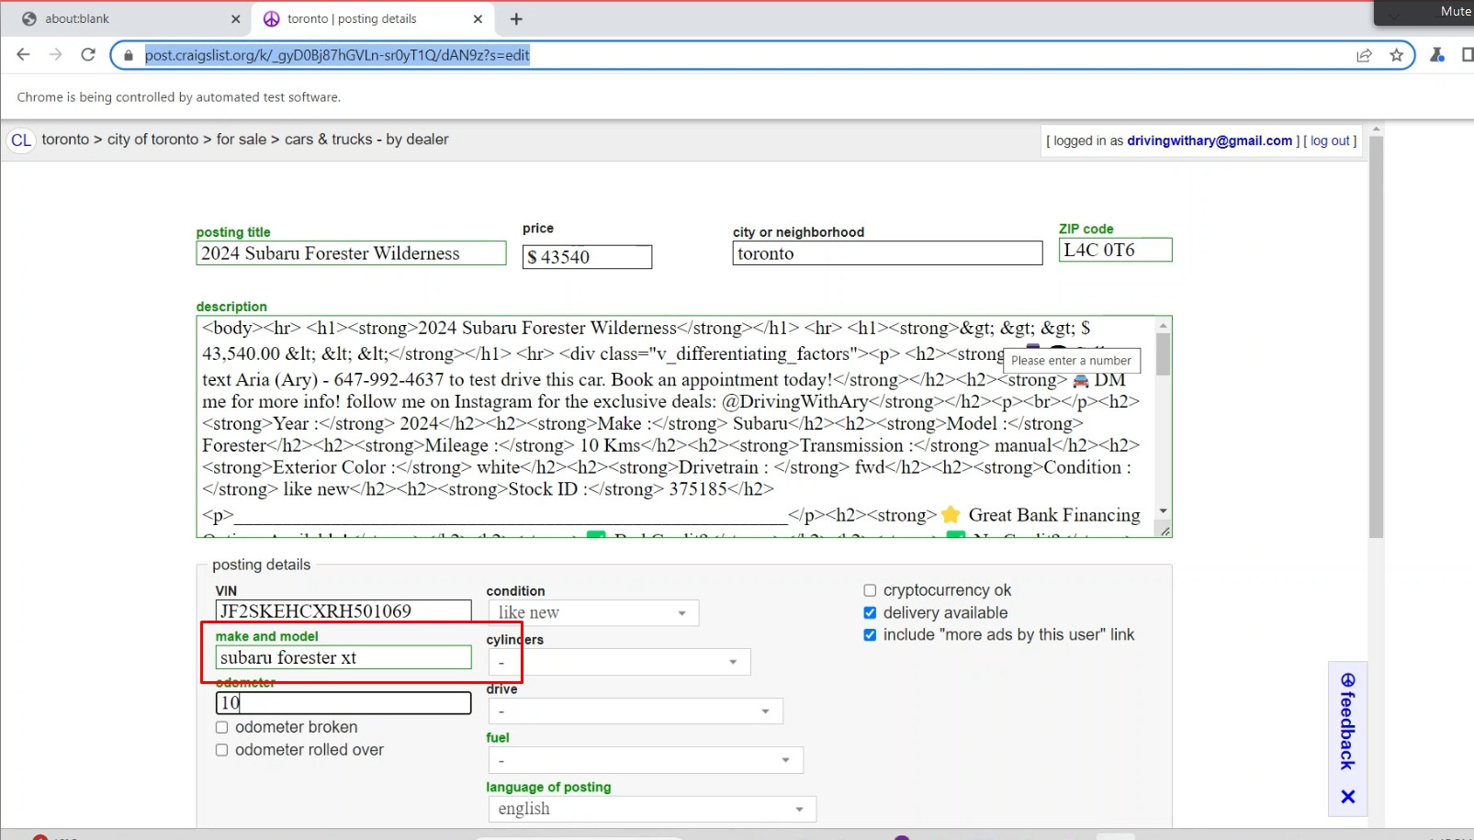The width and height of the screenshot is (1474, 840).
Task: Open the Chrome labs flask icon
Action: (1437, 55)
